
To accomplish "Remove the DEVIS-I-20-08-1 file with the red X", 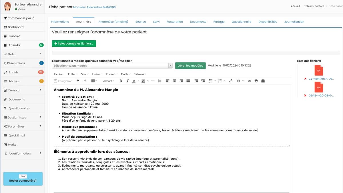I will click(x=305, y=96).
